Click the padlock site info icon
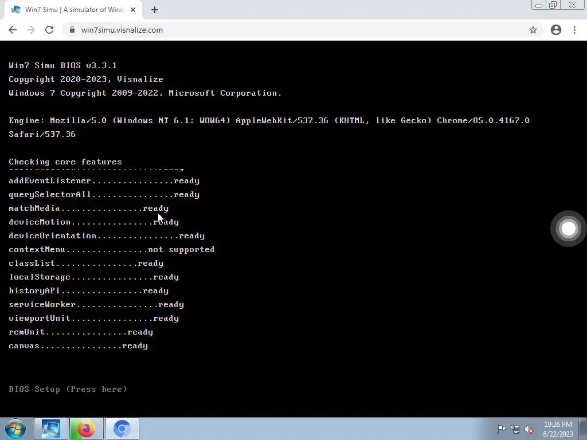The image size is (587, 440). click(x=72, y=30)
